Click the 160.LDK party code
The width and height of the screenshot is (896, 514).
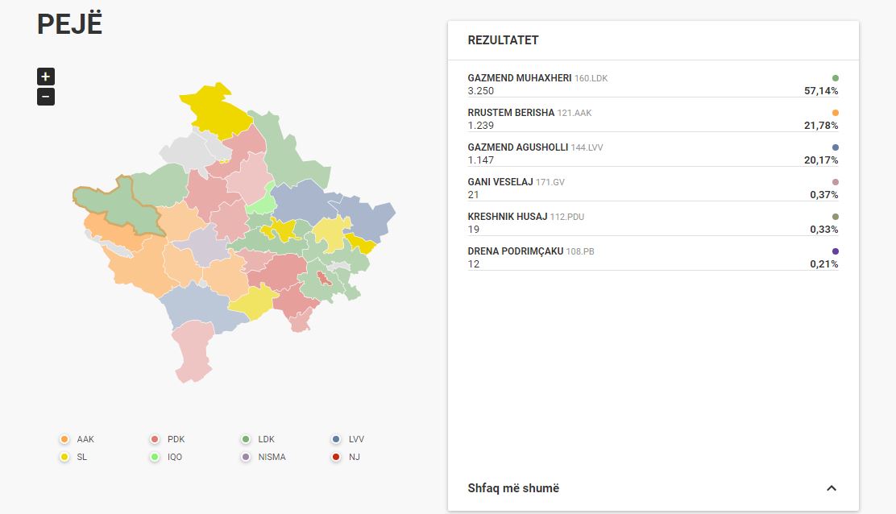[x=591, y=78]
